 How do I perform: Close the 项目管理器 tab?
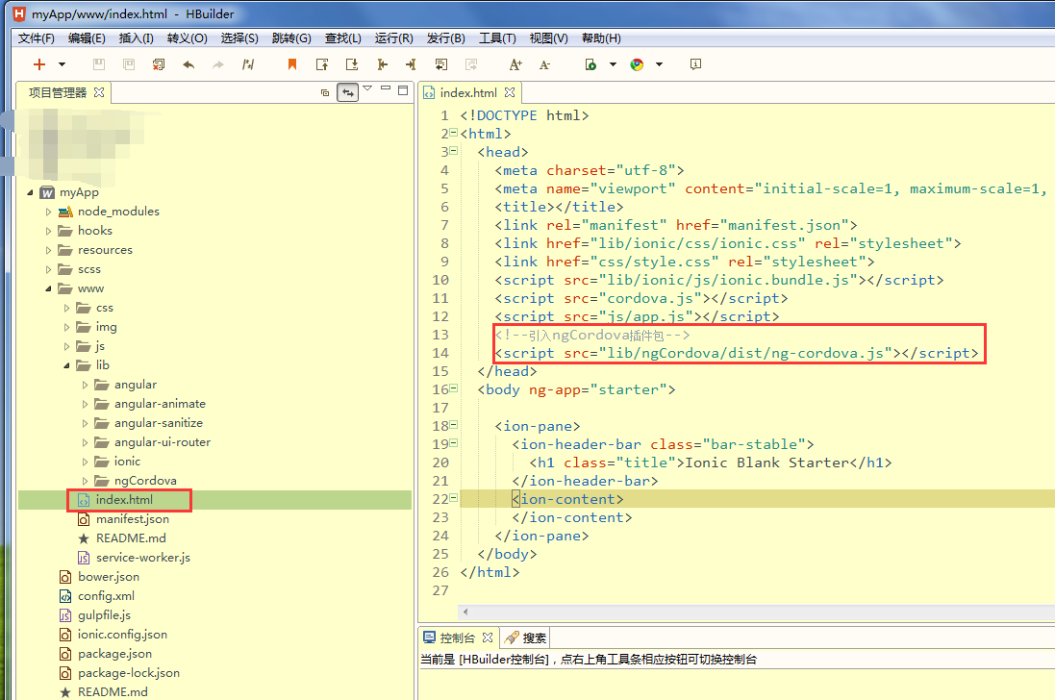[x=99, y=92]
